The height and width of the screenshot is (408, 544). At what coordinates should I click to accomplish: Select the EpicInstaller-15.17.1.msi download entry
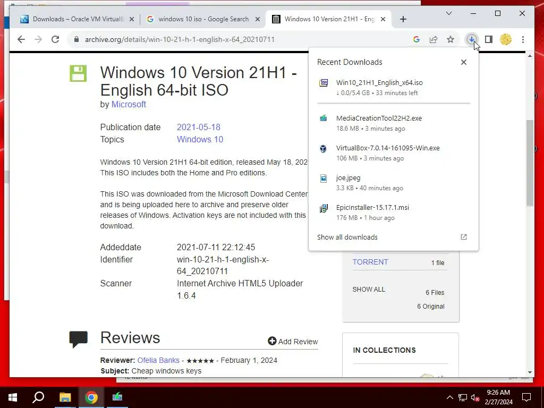[x=394, y=212]
